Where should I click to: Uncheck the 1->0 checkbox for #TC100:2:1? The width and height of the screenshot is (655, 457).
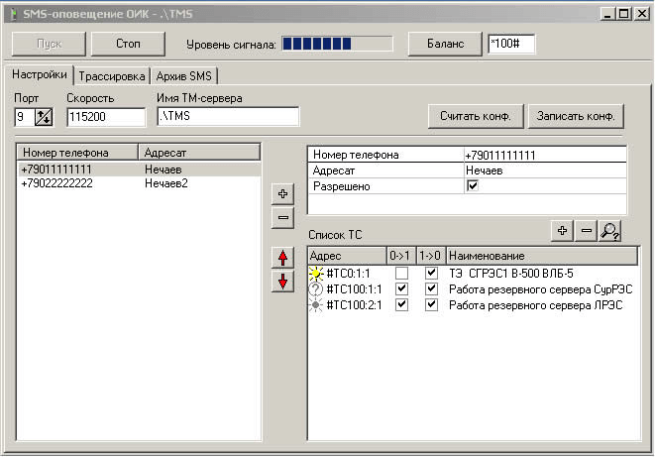(x=430, y=305)
